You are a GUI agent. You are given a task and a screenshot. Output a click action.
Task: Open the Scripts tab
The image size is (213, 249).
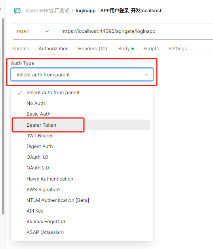tap(151, 49)
